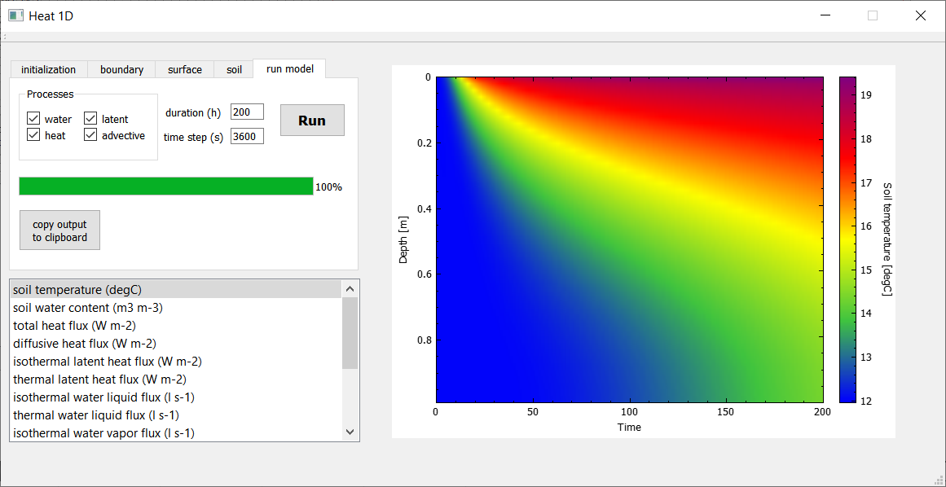This screenshot has width=946, height=487.
Task: Select isothermal latent heat flux (W m-2)
Action: [x=176, y=362]
